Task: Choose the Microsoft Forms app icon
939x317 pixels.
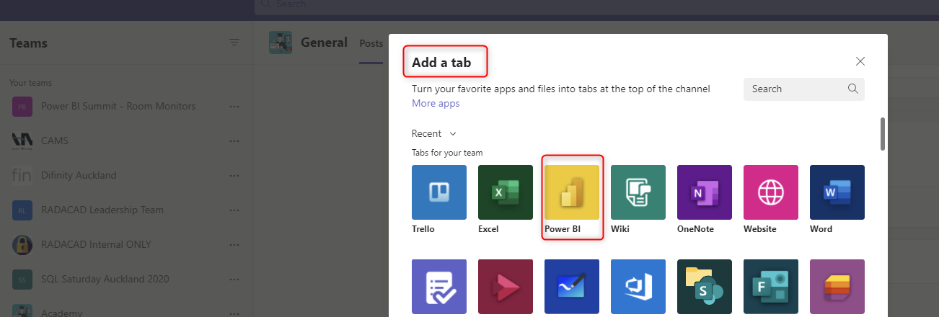Action: pyautogui.click(x=771, y=287)
